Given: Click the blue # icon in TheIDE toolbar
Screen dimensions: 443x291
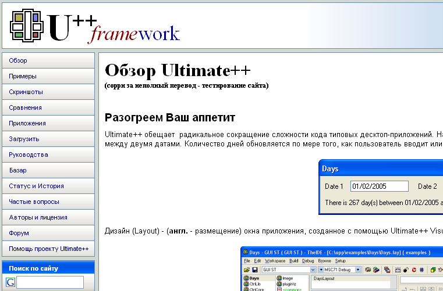Looking at the screenshot, I should (421, 270).
